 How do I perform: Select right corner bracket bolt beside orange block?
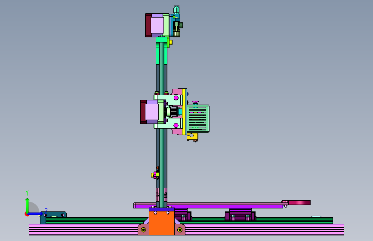click(x=180, y=230)
